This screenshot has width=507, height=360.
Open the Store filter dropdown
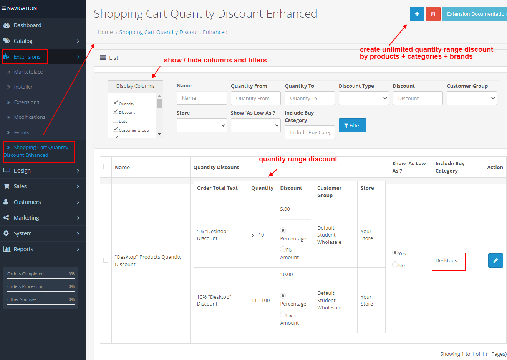[x=201, y=125]
